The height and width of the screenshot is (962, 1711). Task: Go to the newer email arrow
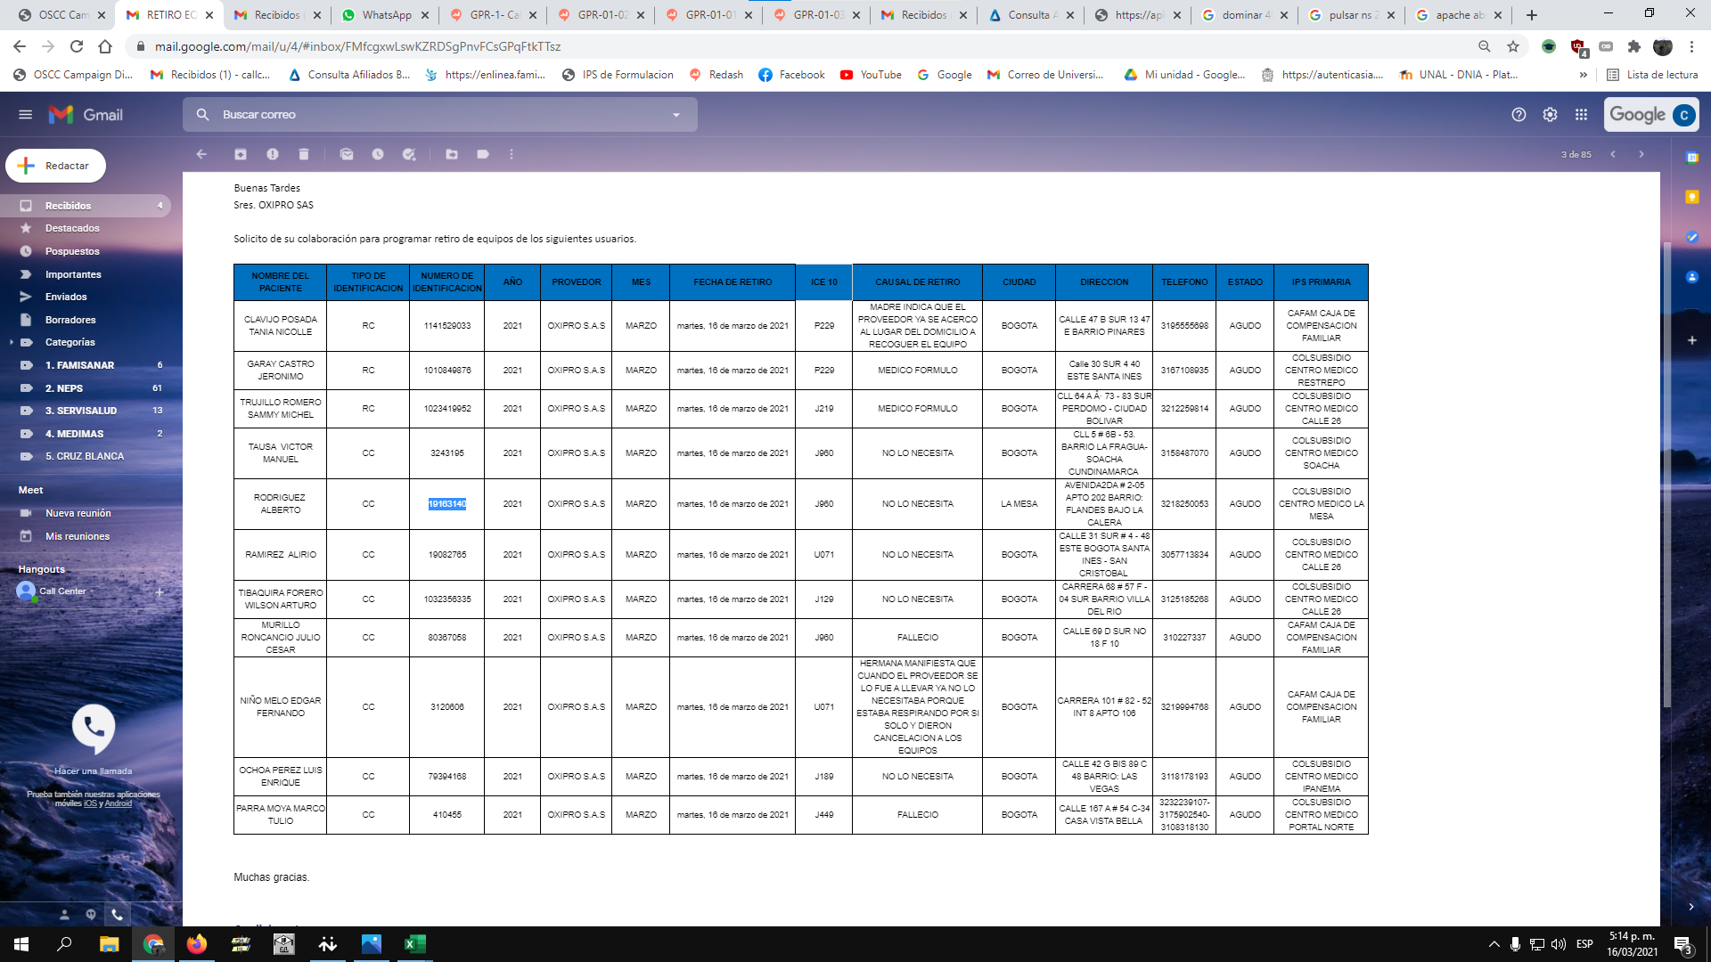coord(1613,154)
